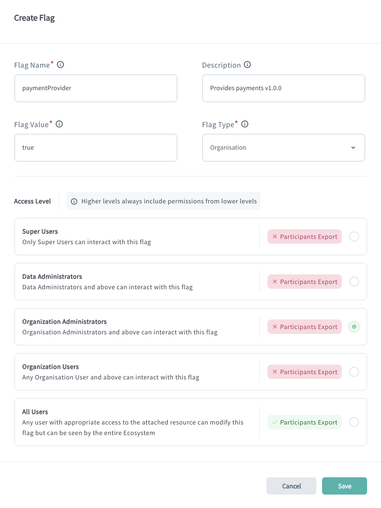Open the Flag Type dropdown arrow
This screenshot has width=381, height=508.
tap(353, 148)
